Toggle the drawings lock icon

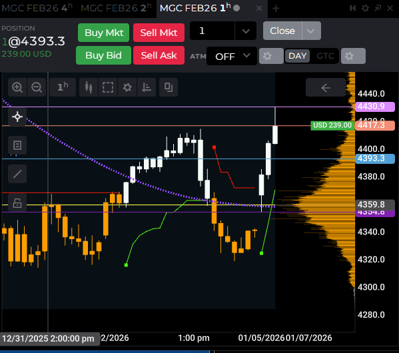(17, 202)
